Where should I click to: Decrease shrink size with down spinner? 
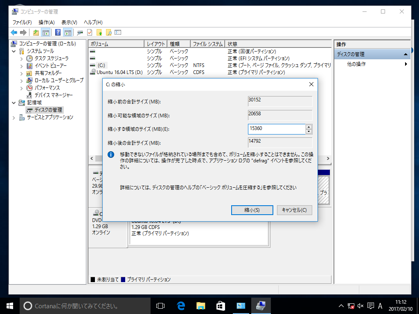(x=309, y=131)
